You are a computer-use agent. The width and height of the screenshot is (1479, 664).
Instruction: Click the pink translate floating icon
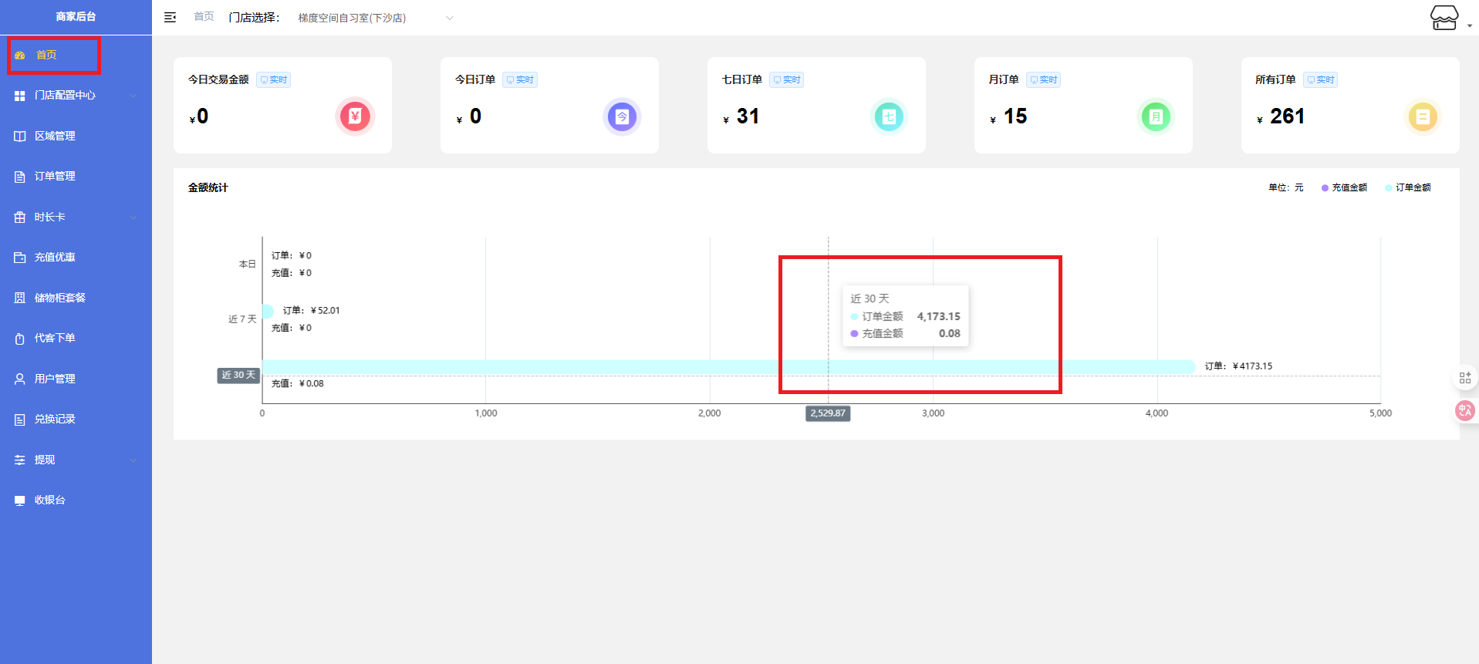[1464, 411]
